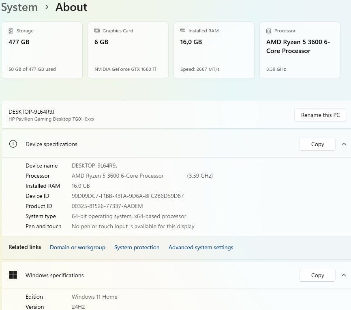This screenshot has width=351, height=310.
Task: Click the Installed RAM chip icon
Action: click(183, 31)
